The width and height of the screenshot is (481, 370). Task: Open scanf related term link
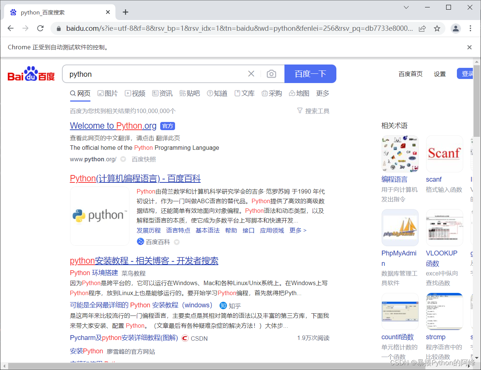pos(434,179)
